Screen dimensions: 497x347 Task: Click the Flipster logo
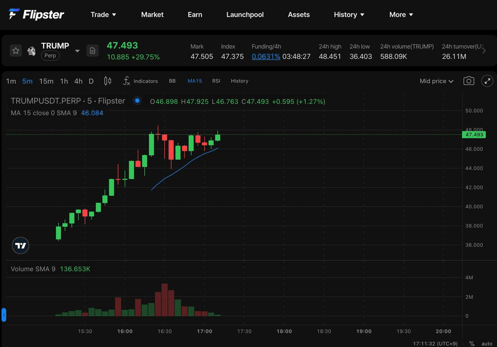click(x=36, y=15)
